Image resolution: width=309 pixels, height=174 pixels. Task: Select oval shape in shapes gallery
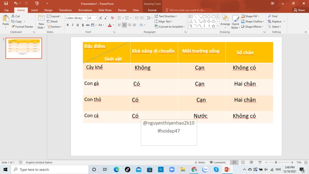click(209, 17)
